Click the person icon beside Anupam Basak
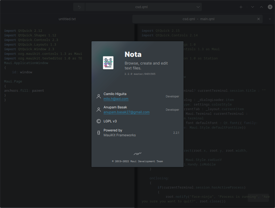This screenshot has height=208, width=275. coord(99,110)
